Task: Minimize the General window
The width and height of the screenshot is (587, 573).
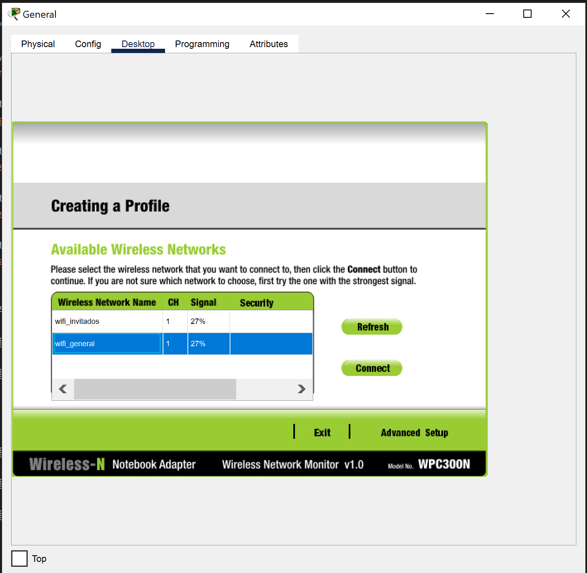Action: click(x=490, y=14)
